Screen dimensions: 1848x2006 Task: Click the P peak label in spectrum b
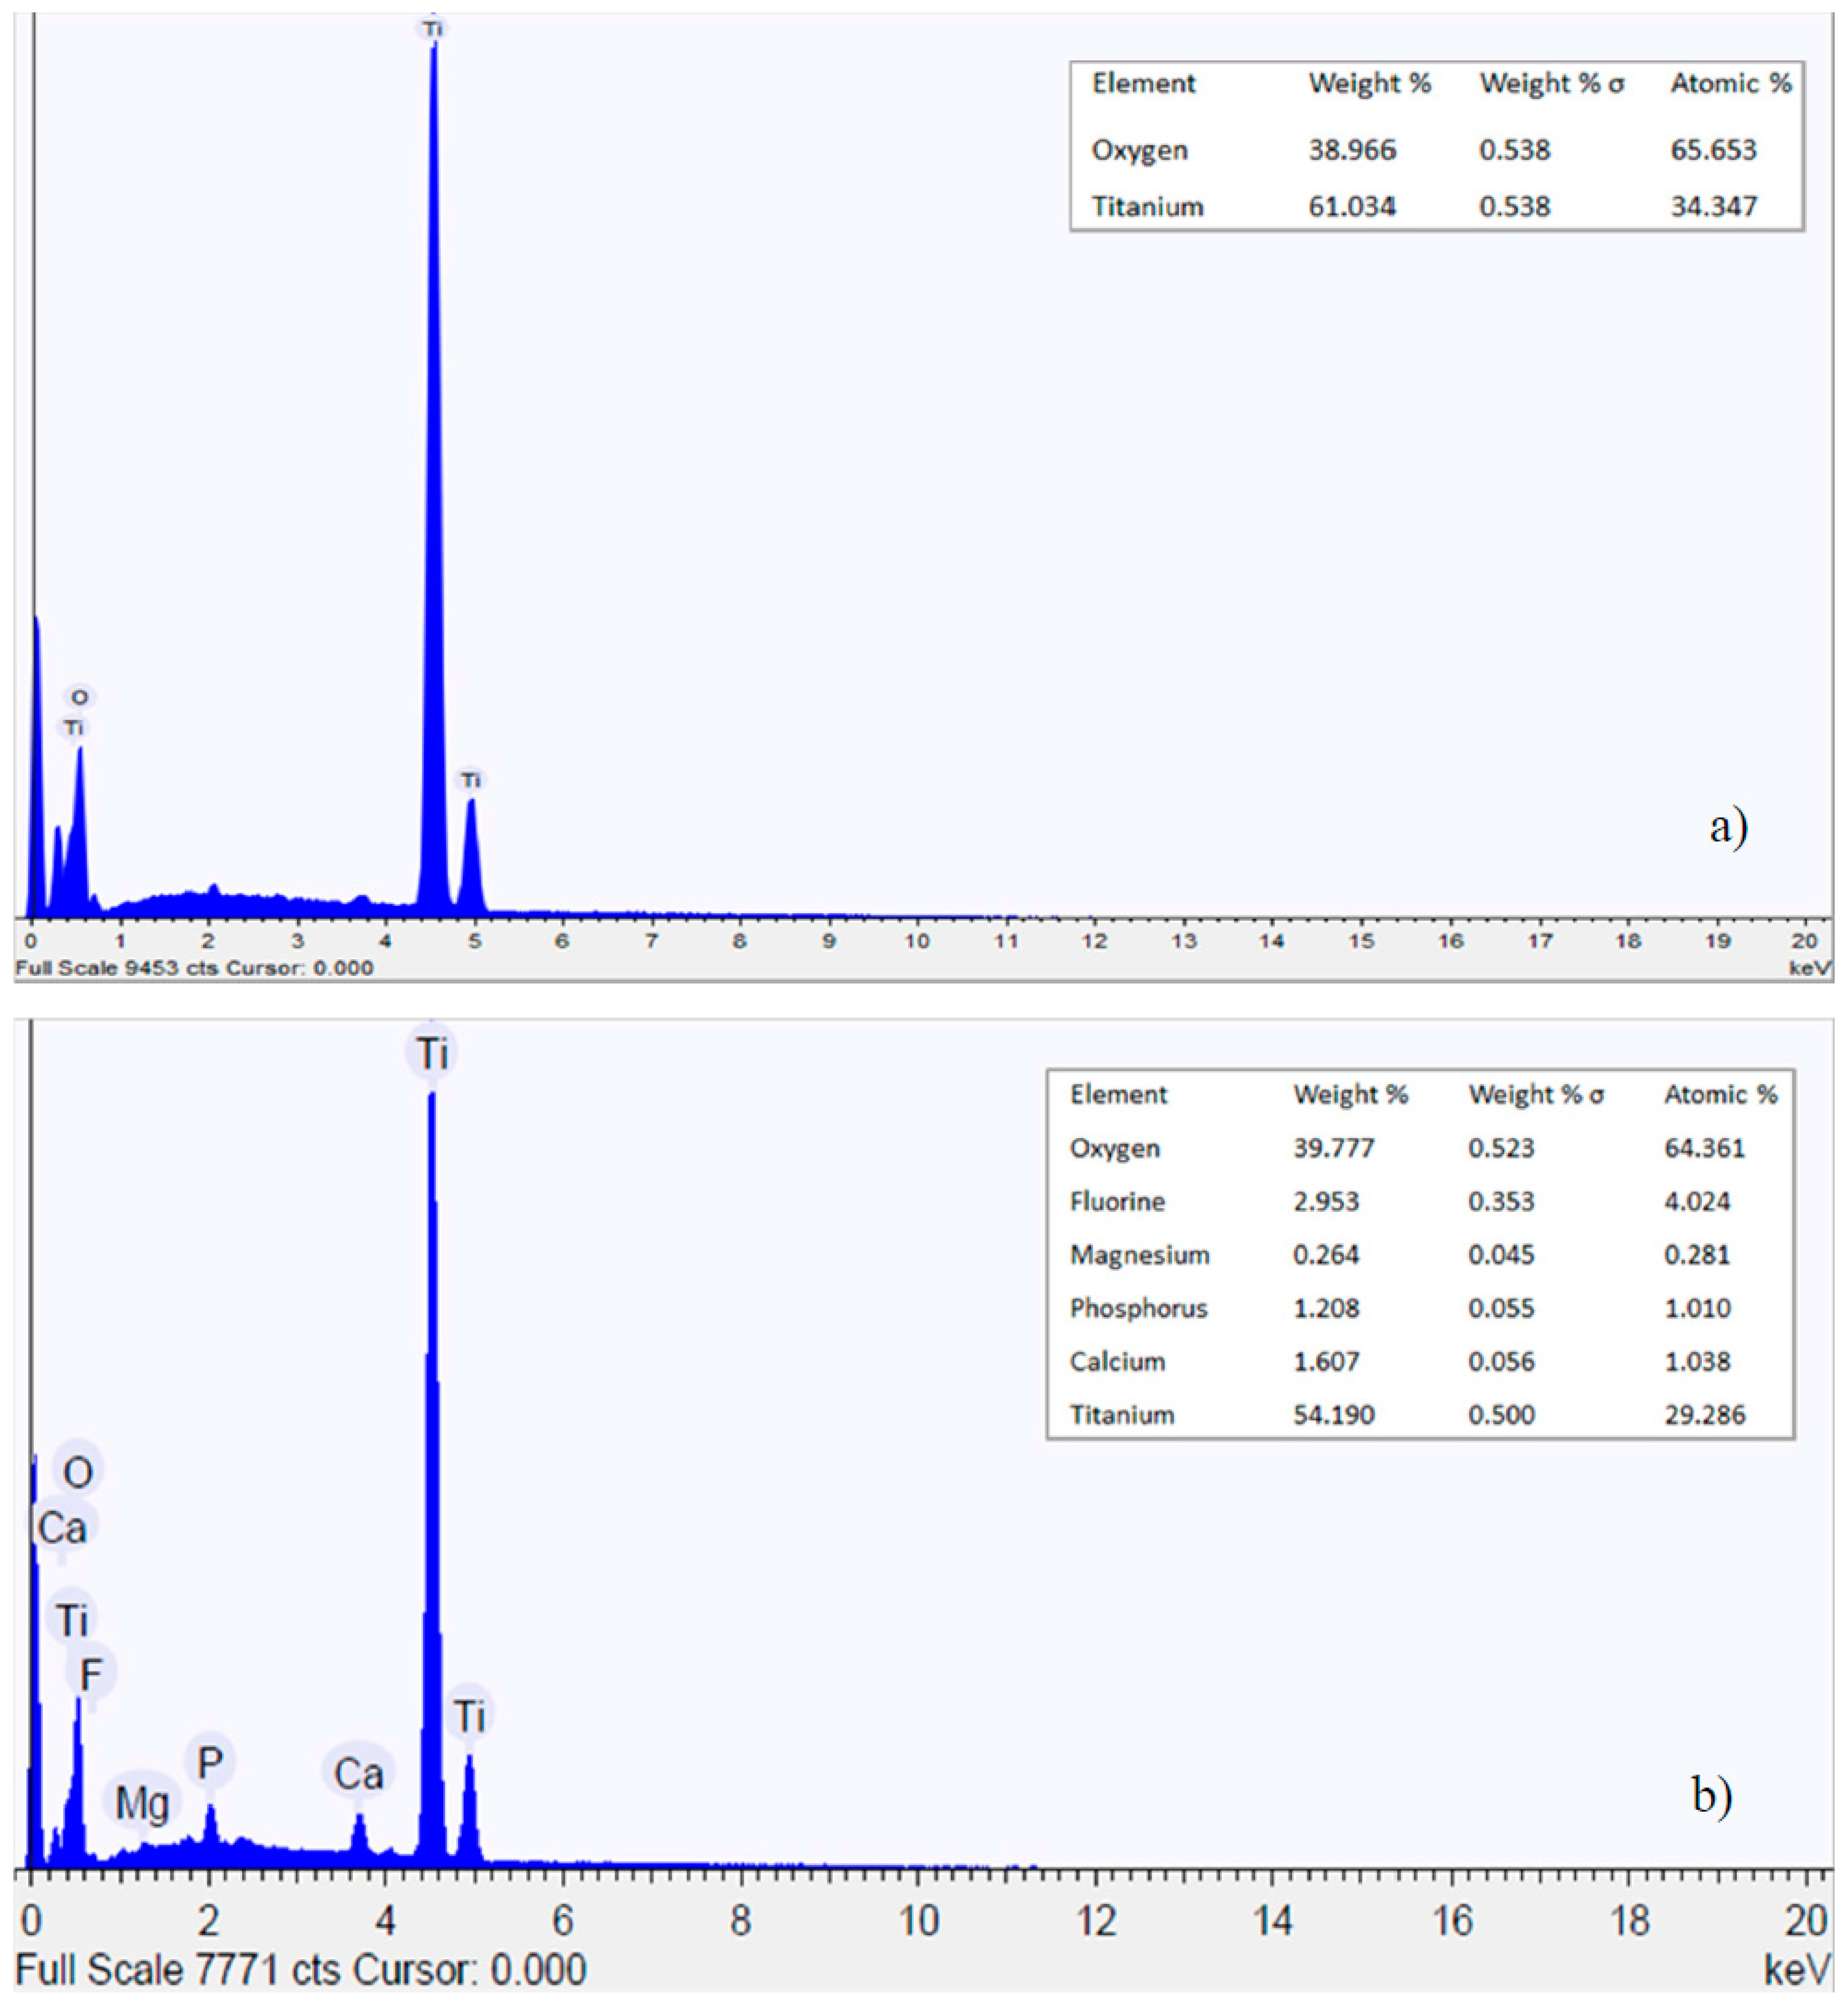click(209, 1761)
